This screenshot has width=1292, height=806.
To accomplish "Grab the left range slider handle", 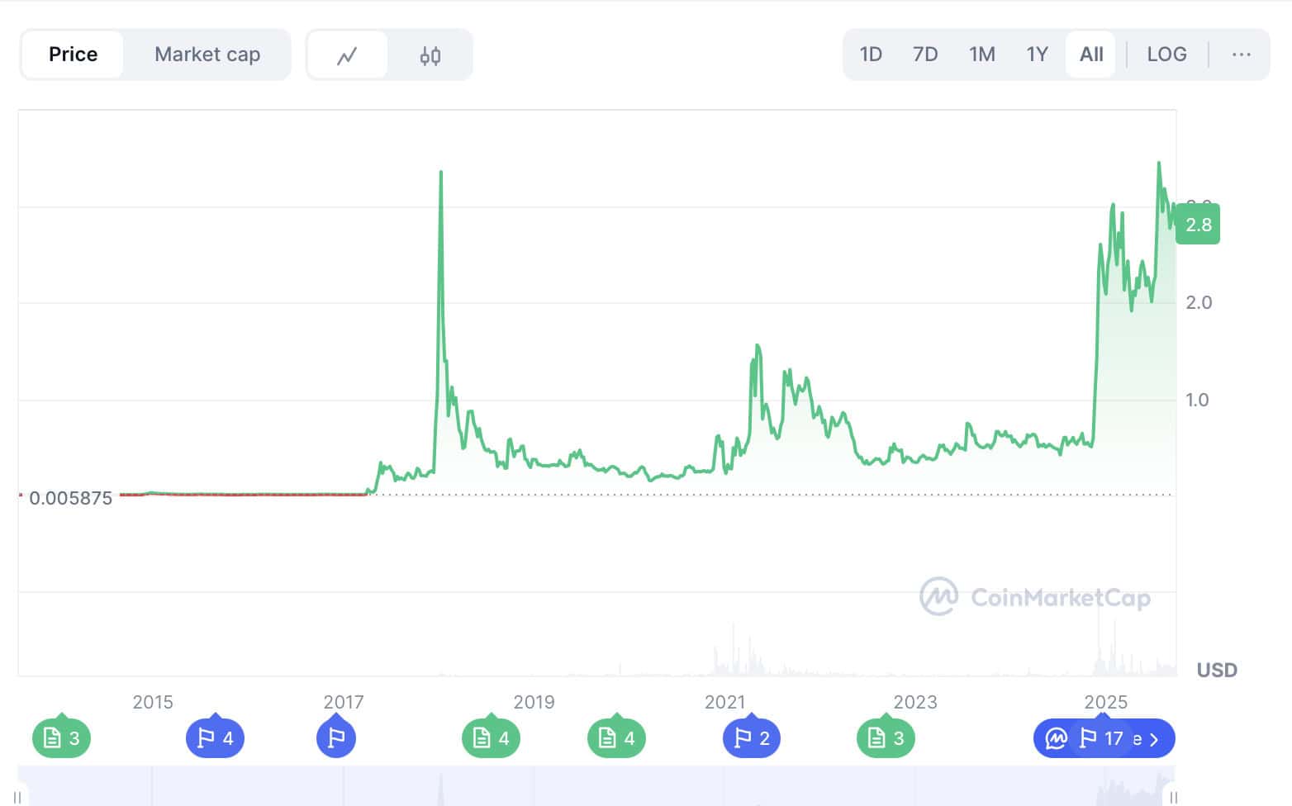I will point(17,796).
